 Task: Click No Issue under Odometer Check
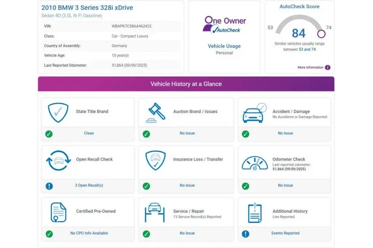pos(285,185)
